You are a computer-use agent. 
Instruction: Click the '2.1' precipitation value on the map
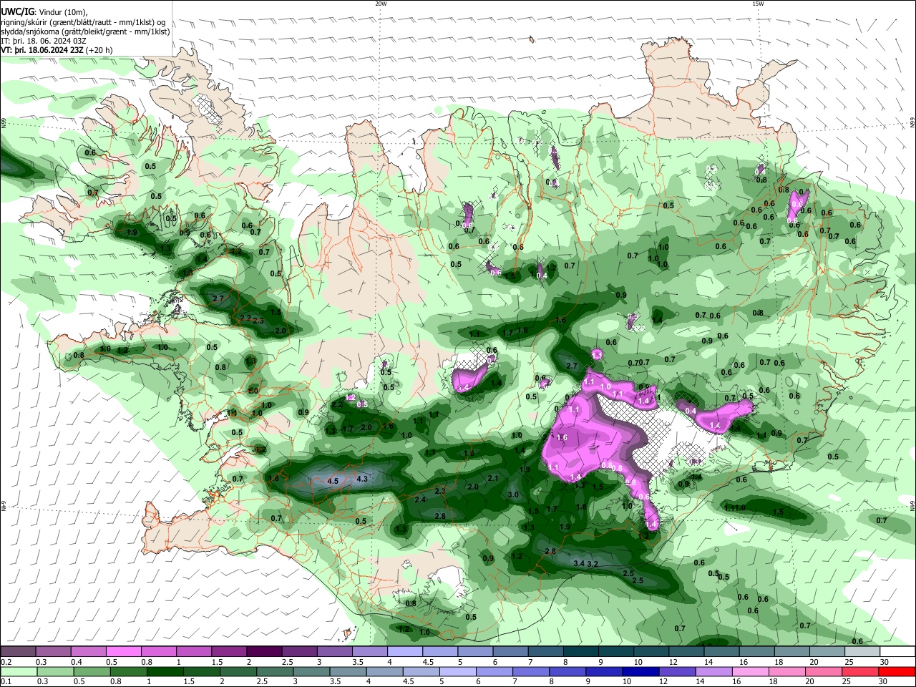click(493, 478)
